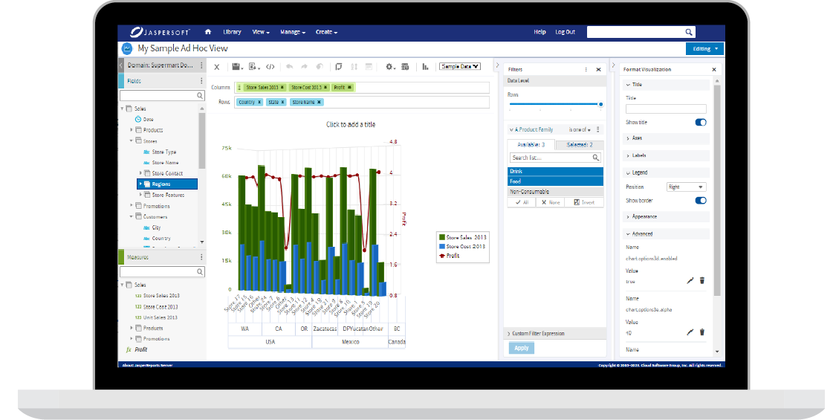Screen dimensions: 836x420
Task: Click the Save icon in the toolbar
Action: (236, 67)
